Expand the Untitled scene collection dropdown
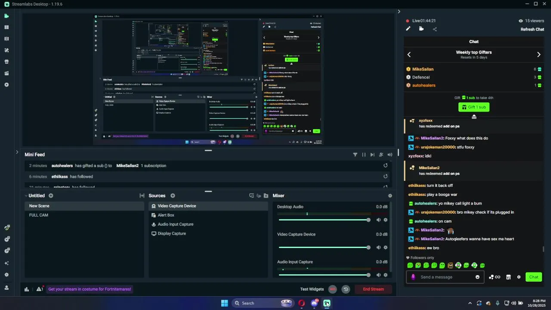This screenshot has width=551, height=310. pyautogui.click(x=26, y=196)
